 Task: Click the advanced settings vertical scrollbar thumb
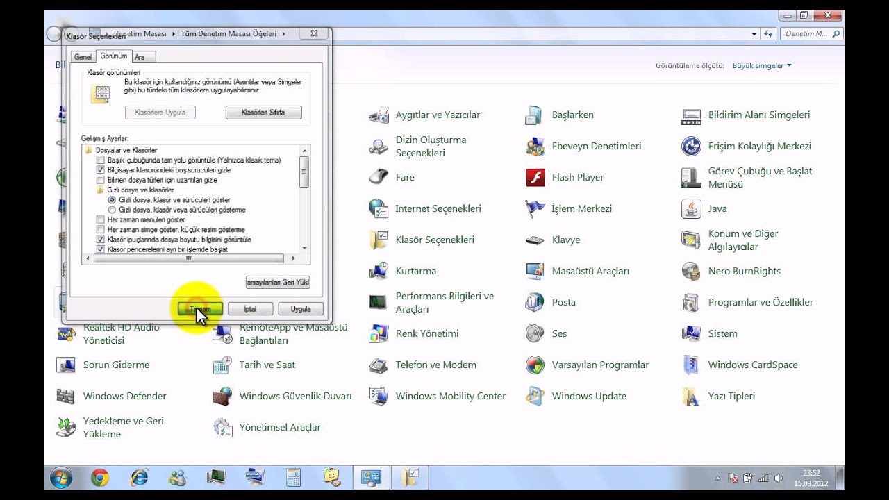[304, 172]
